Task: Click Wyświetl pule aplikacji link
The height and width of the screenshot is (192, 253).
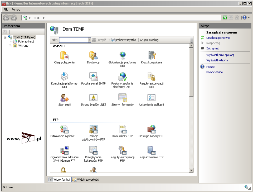Action: point(220,55)
